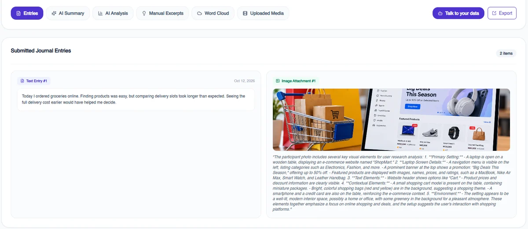Click the document icon on Entries tab

click(18, 14)
